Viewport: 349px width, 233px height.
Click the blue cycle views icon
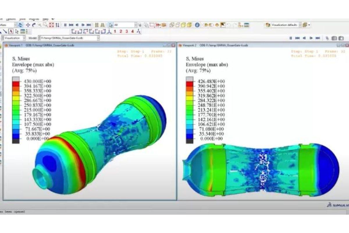(x=21, y=25)
